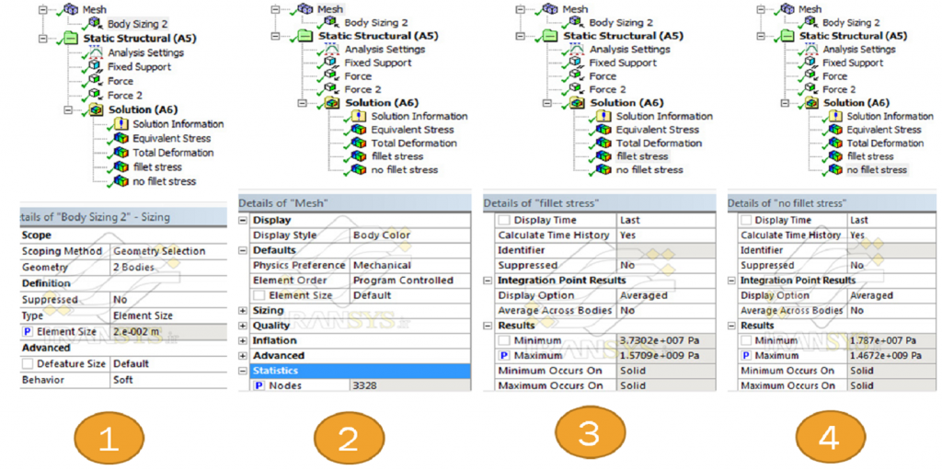Toggle Minimum parameter checkbox in no fillet stress details
Screen dimensions: 942x470
point(746,341)
